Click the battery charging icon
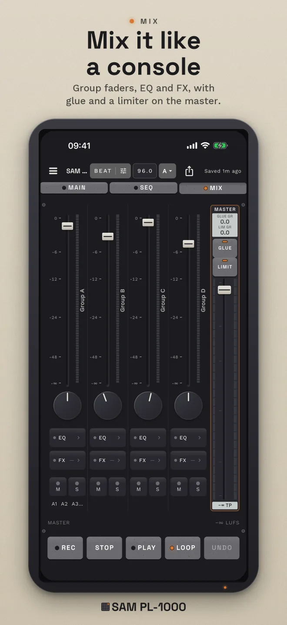The height and width of the screenshot is (625, 287). click(220, 146)
